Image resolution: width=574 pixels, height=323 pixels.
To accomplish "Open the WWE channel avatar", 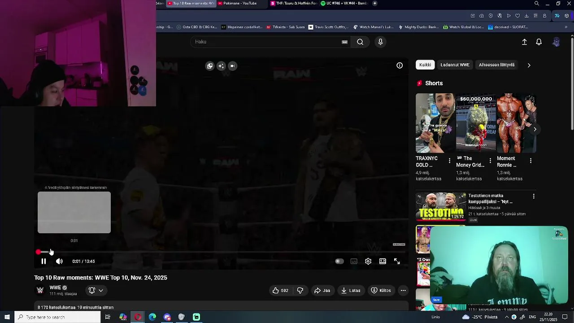I will click(40, 290).
